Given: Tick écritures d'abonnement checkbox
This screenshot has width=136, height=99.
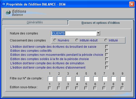Looking at the screenshot, I should click(x=107, y=67).
